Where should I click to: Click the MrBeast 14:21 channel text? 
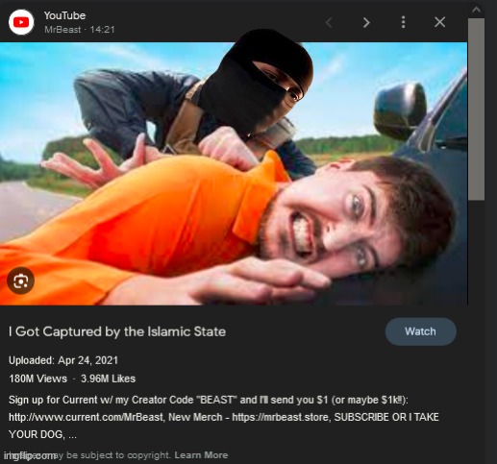(80, 30)
